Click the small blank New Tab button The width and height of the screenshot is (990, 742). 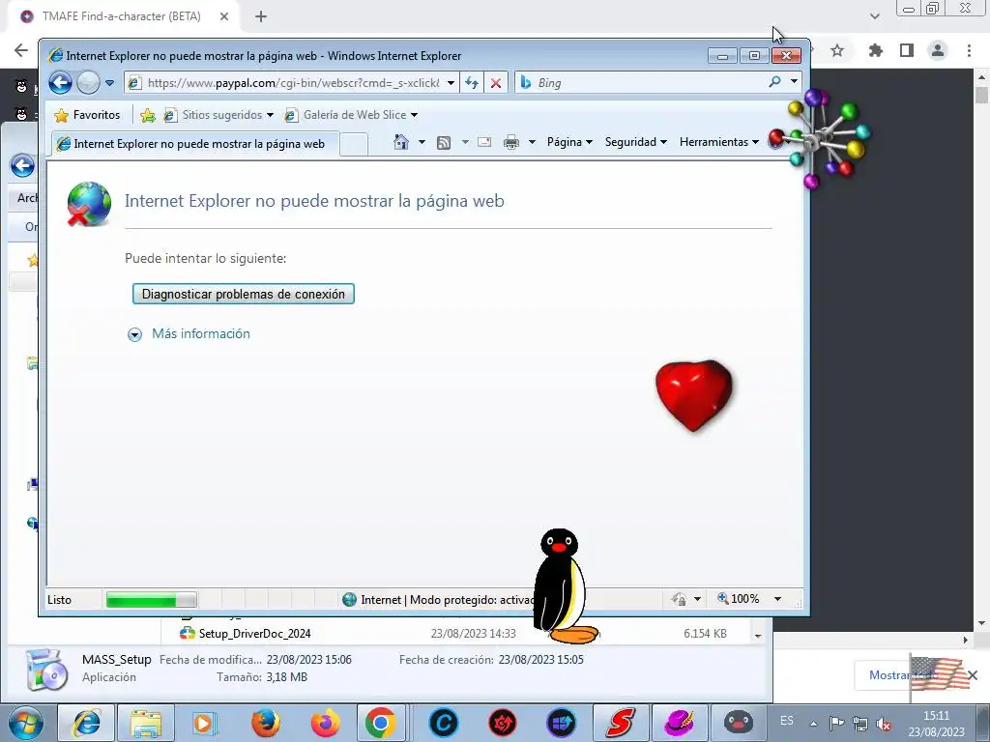(x=354, y=144)
